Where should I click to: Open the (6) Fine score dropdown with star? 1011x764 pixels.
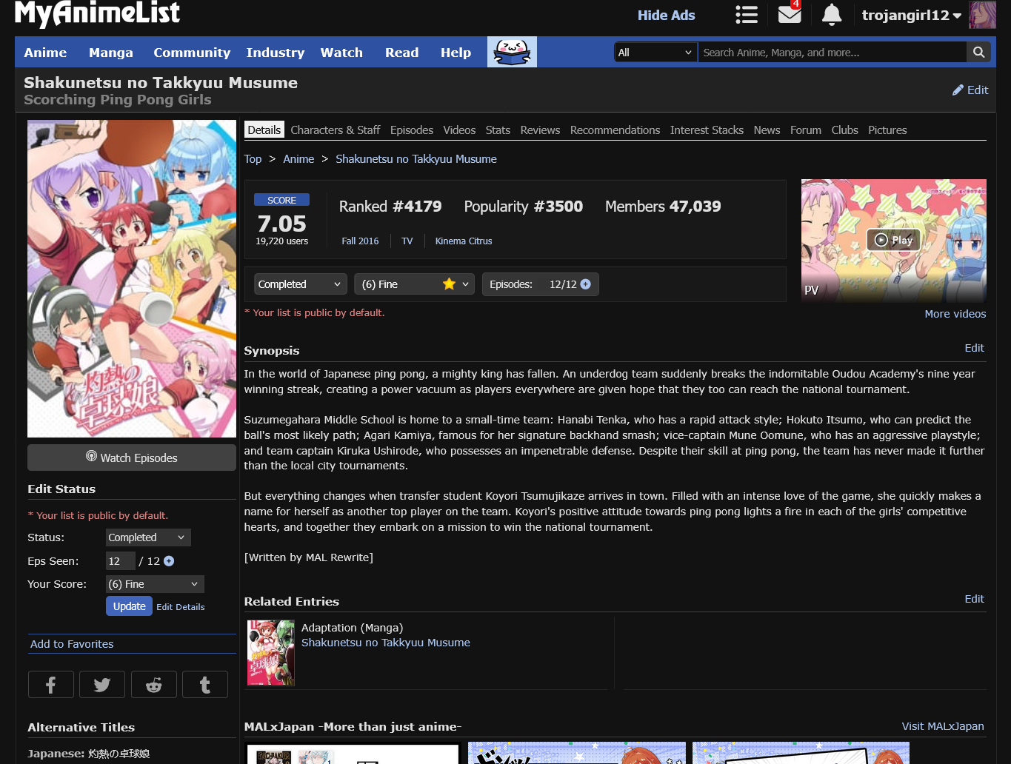[415, 284]
